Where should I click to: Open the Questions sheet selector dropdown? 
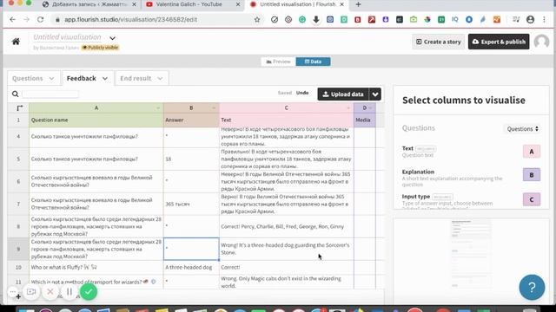click(x=523, y=129)
